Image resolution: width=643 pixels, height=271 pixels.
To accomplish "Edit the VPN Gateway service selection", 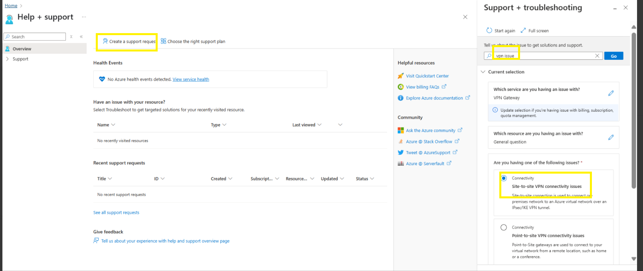I will (x=611, y=93).
